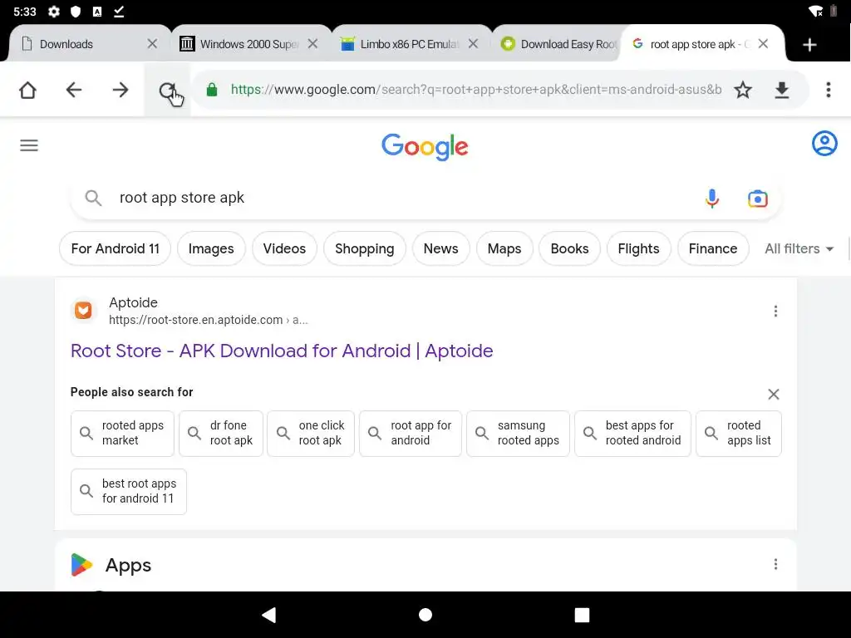Image resolution: width=851 pixels, height=638 pixels.
Task: Open a new tab with plus icon
Action: 809,45
